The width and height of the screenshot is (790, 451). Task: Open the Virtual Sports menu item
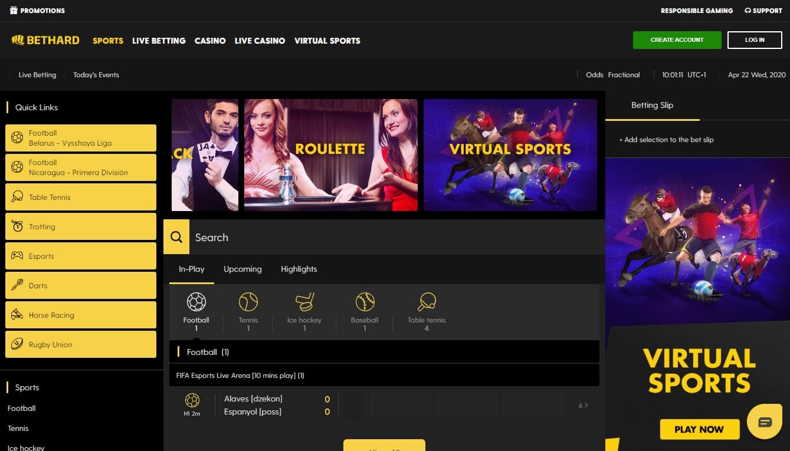[x=327, y=41]
